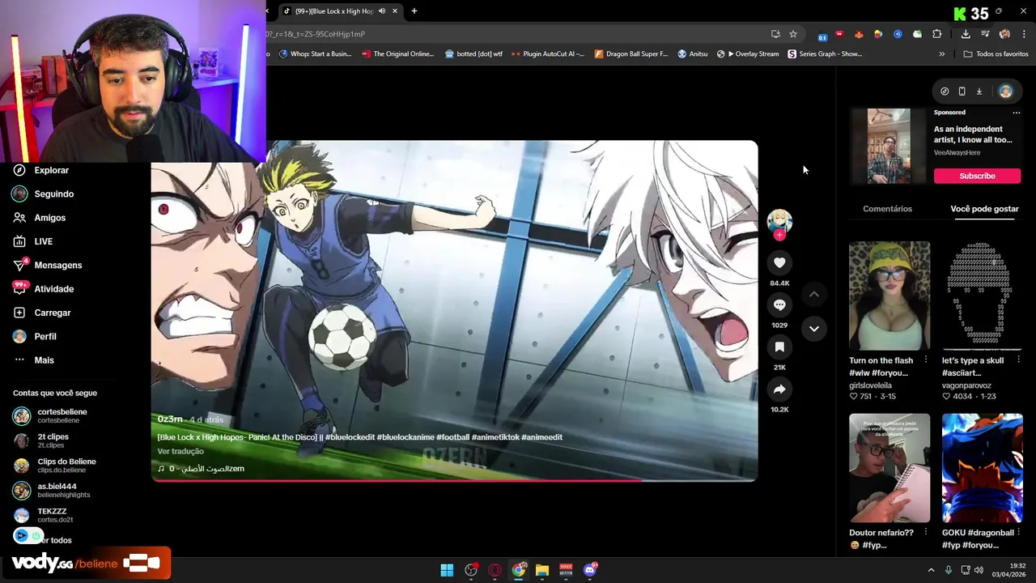The image size is (1036, 583).
Task: Click the Ver tradução link
Action: [x=180, y=451]
